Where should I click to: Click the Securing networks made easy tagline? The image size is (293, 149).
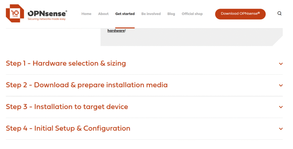pyautogui.click(x=47, y=19)
